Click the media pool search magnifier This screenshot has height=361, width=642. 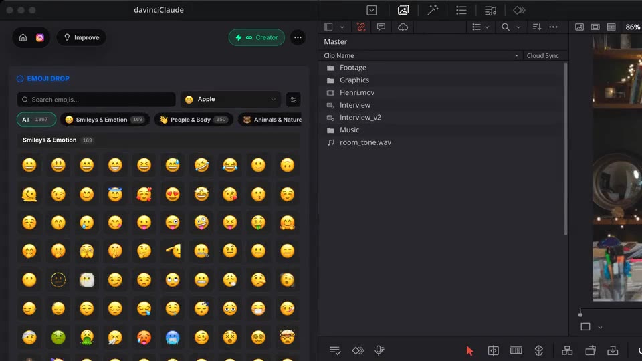click(x=506, y=27)
